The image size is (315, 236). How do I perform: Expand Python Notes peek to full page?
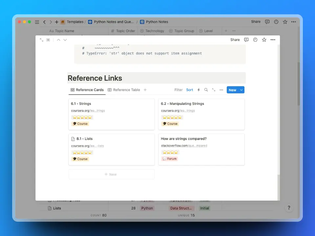tap(41, 40)
